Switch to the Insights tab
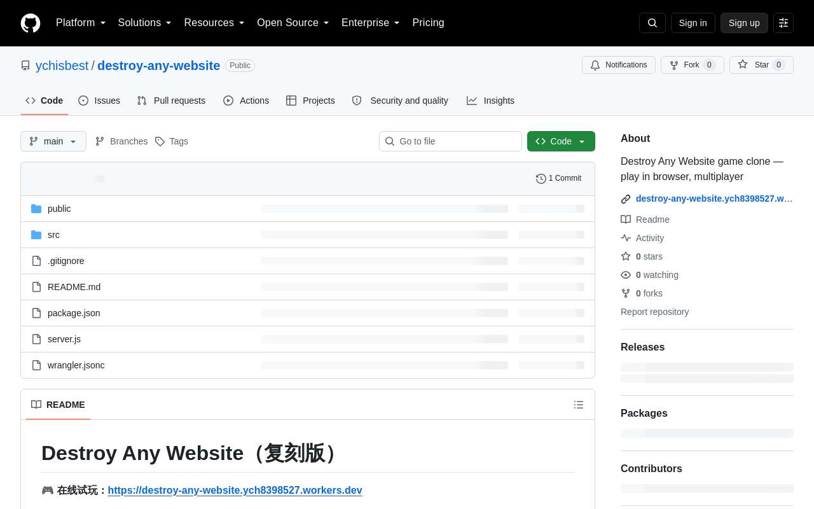814x509 pixels. pos(490,101)
